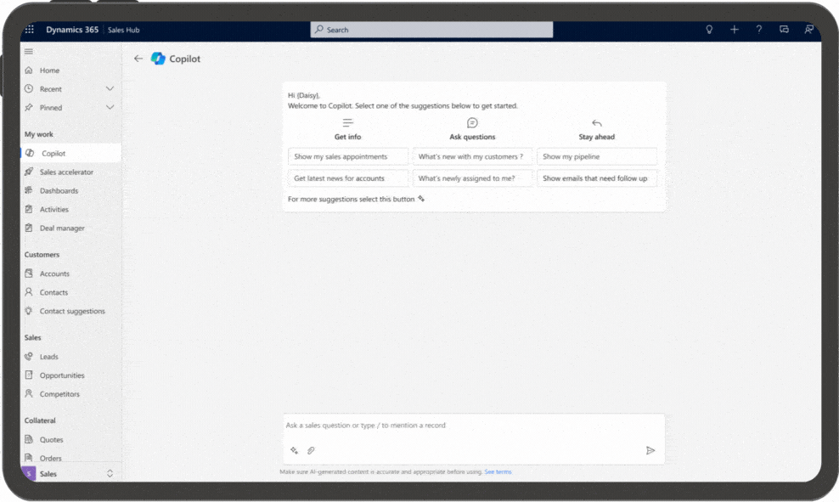Open the See terms link

point(498,472)
